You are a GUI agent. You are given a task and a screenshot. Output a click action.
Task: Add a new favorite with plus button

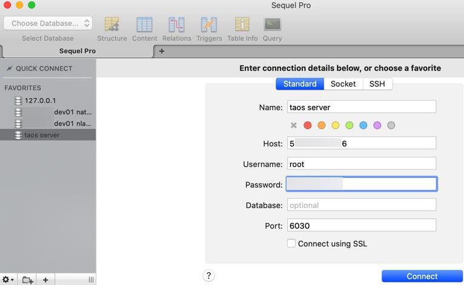pos(45,280)
